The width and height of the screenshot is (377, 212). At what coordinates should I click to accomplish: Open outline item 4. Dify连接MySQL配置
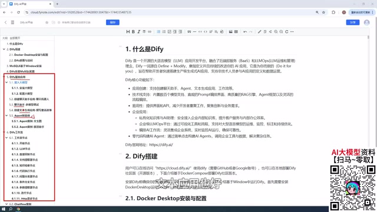21,71
